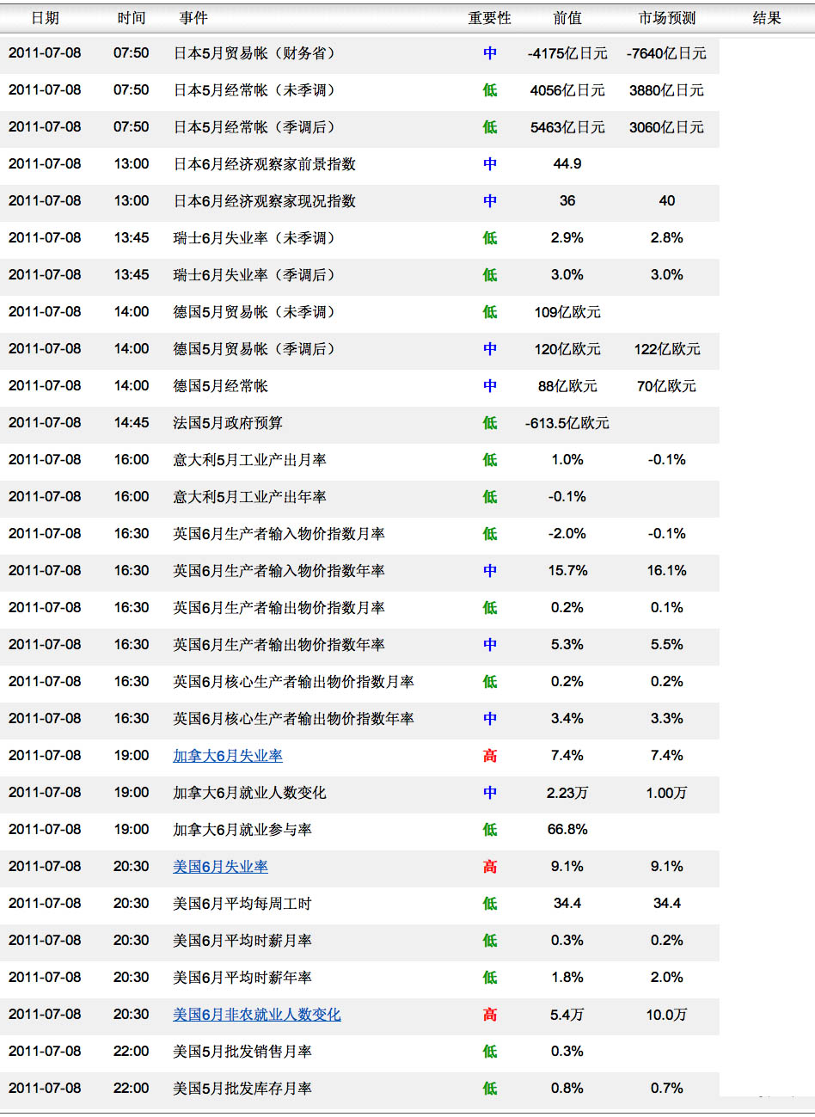Select 加拿大6月就业人数变化 event text
Image resolution: width=815 pixels, height=1117 pixels.
[250, 793]
